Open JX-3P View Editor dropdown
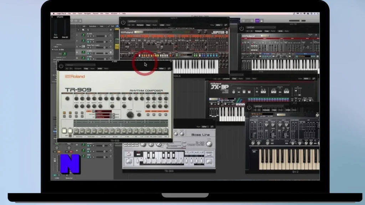Image resolution: width=365 pixels, height=205 pixels. pyautogui.click(x=307, y=79)
